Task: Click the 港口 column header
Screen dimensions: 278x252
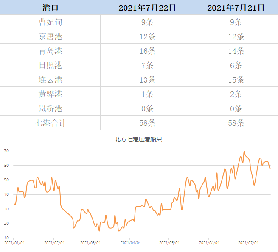Action: tap(51, 8)
